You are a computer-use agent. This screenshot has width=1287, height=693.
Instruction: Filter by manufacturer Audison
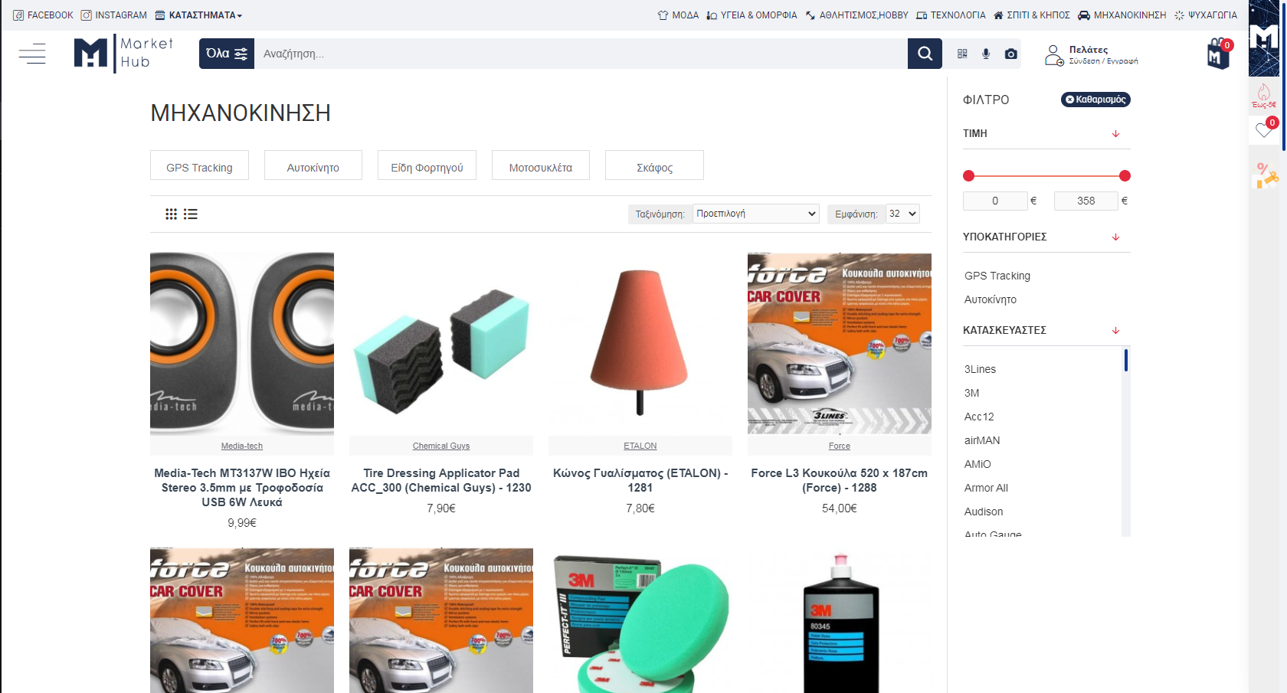[x=984, y=512]
